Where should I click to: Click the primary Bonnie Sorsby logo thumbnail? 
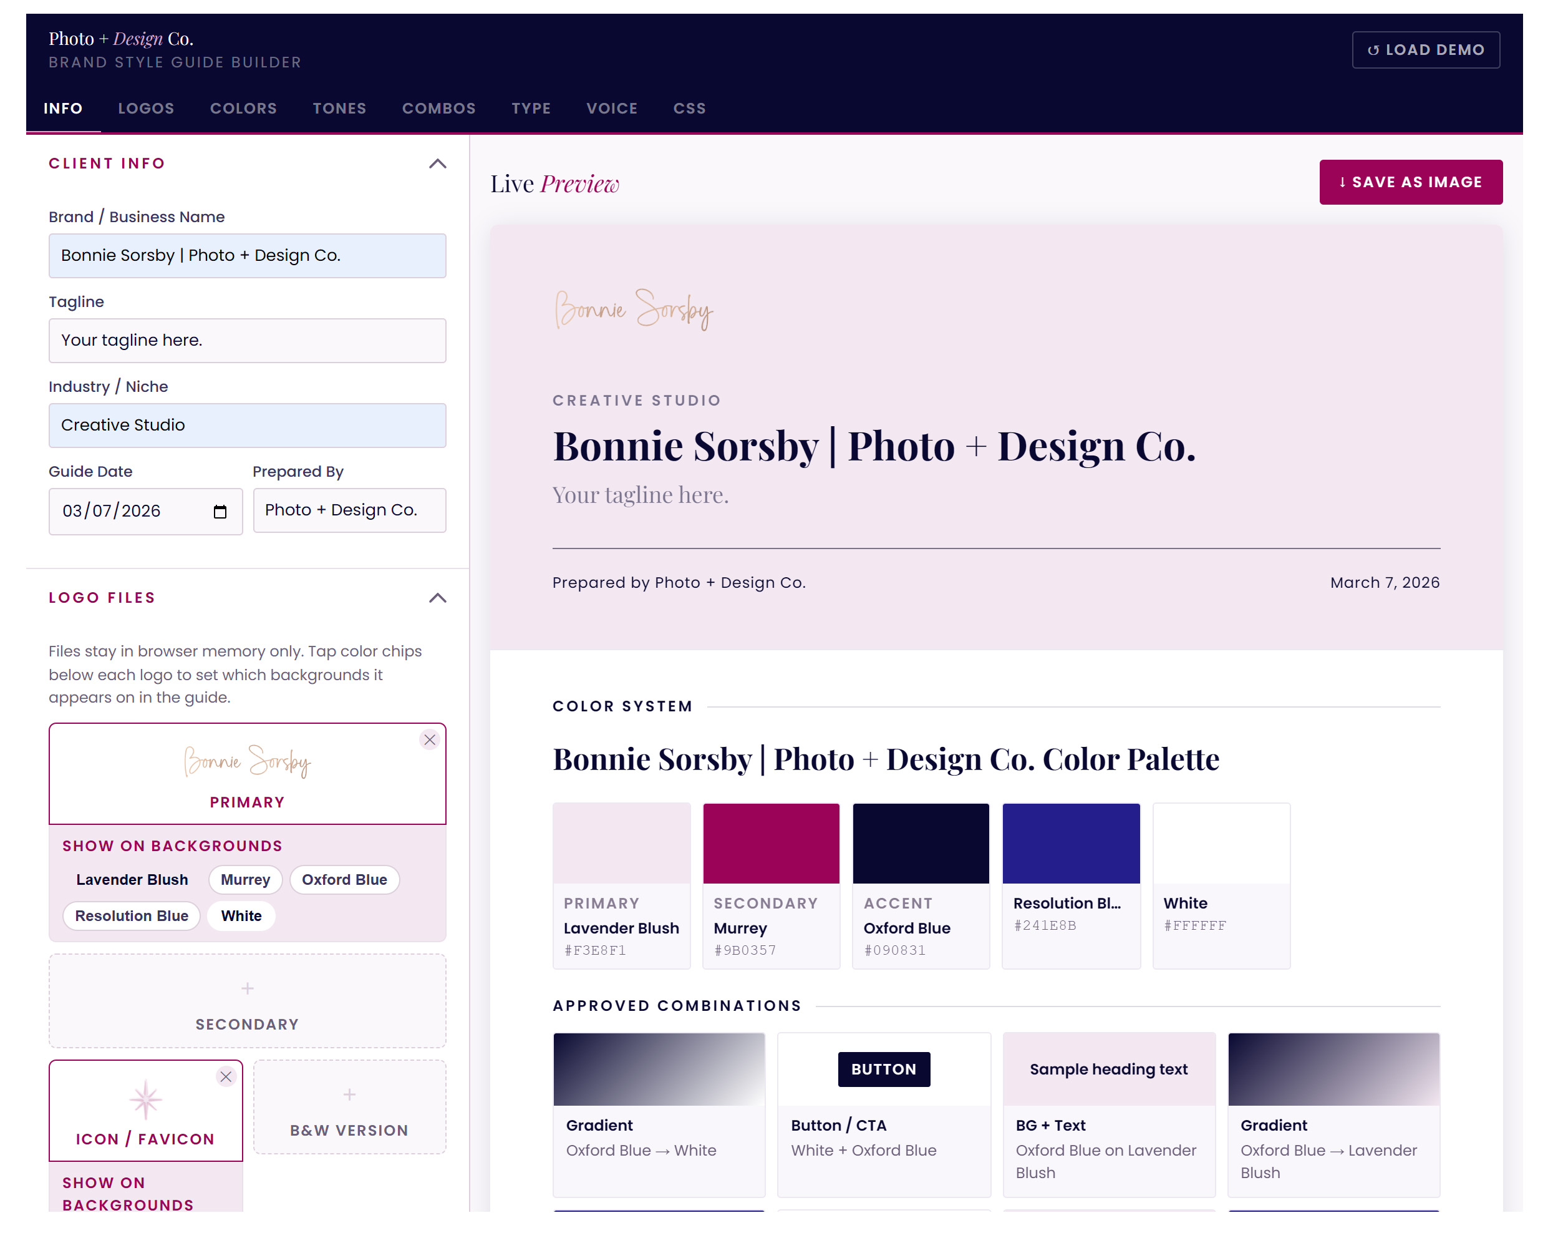[x=247, y=761]
